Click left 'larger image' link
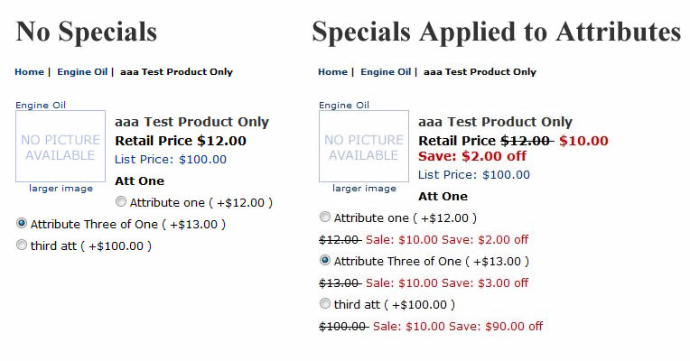The image size is (690, 361). pos(61,189)
